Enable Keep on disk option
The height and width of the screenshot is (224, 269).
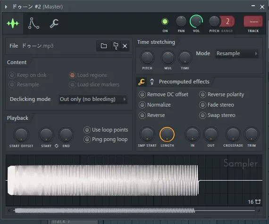(28, 75)
